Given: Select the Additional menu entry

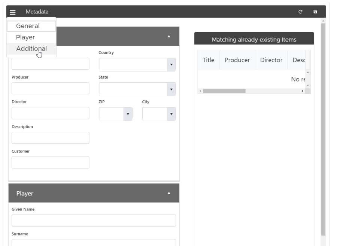Looking at the screenshot, I should [31, 49].
